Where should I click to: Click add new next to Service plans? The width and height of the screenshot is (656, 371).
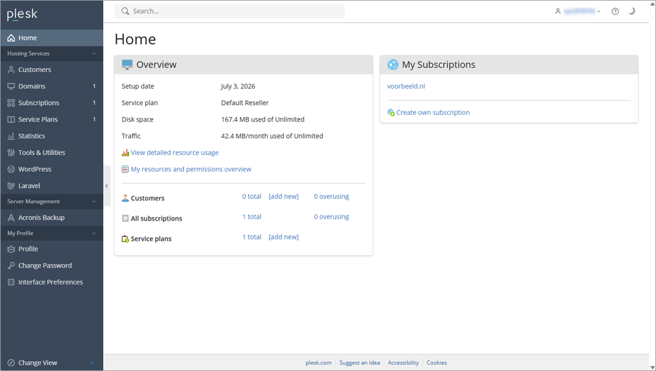click(284, 236)
